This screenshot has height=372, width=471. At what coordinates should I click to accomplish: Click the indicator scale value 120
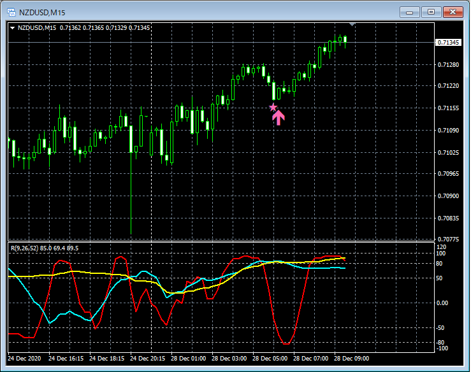click(x=440, y=247)
